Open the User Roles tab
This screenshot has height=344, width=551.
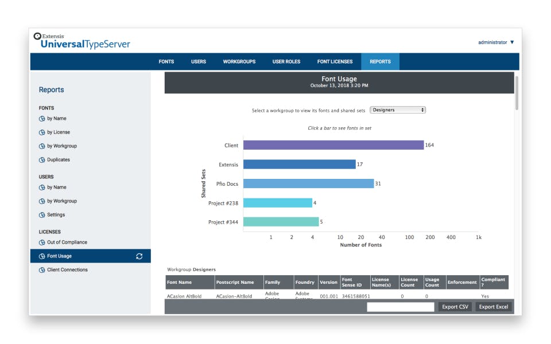click(286, 61)
